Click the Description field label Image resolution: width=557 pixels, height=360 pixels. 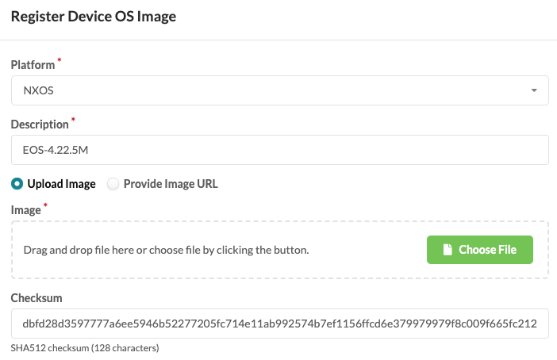tap(40, 124)
